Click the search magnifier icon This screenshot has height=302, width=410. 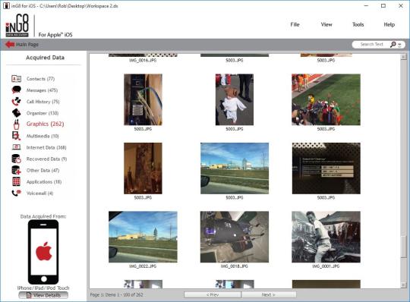pos(393,45)
